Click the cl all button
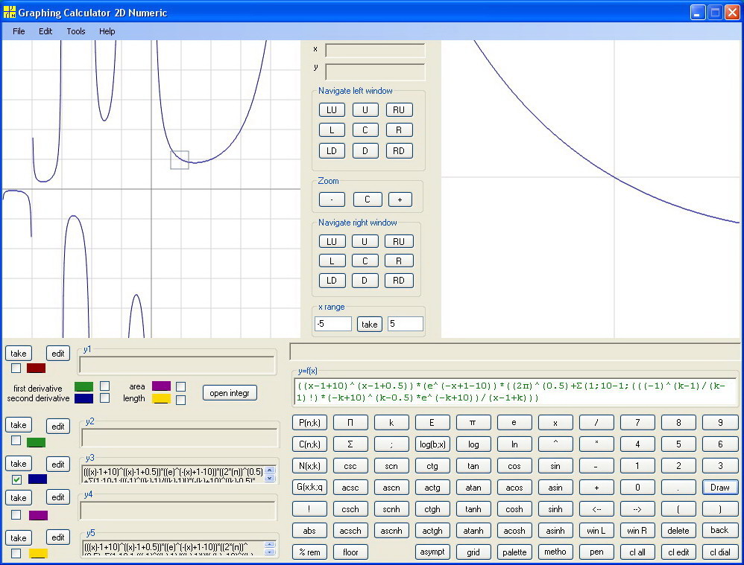This screenshot has height=565, width=744. pos(637,552)
